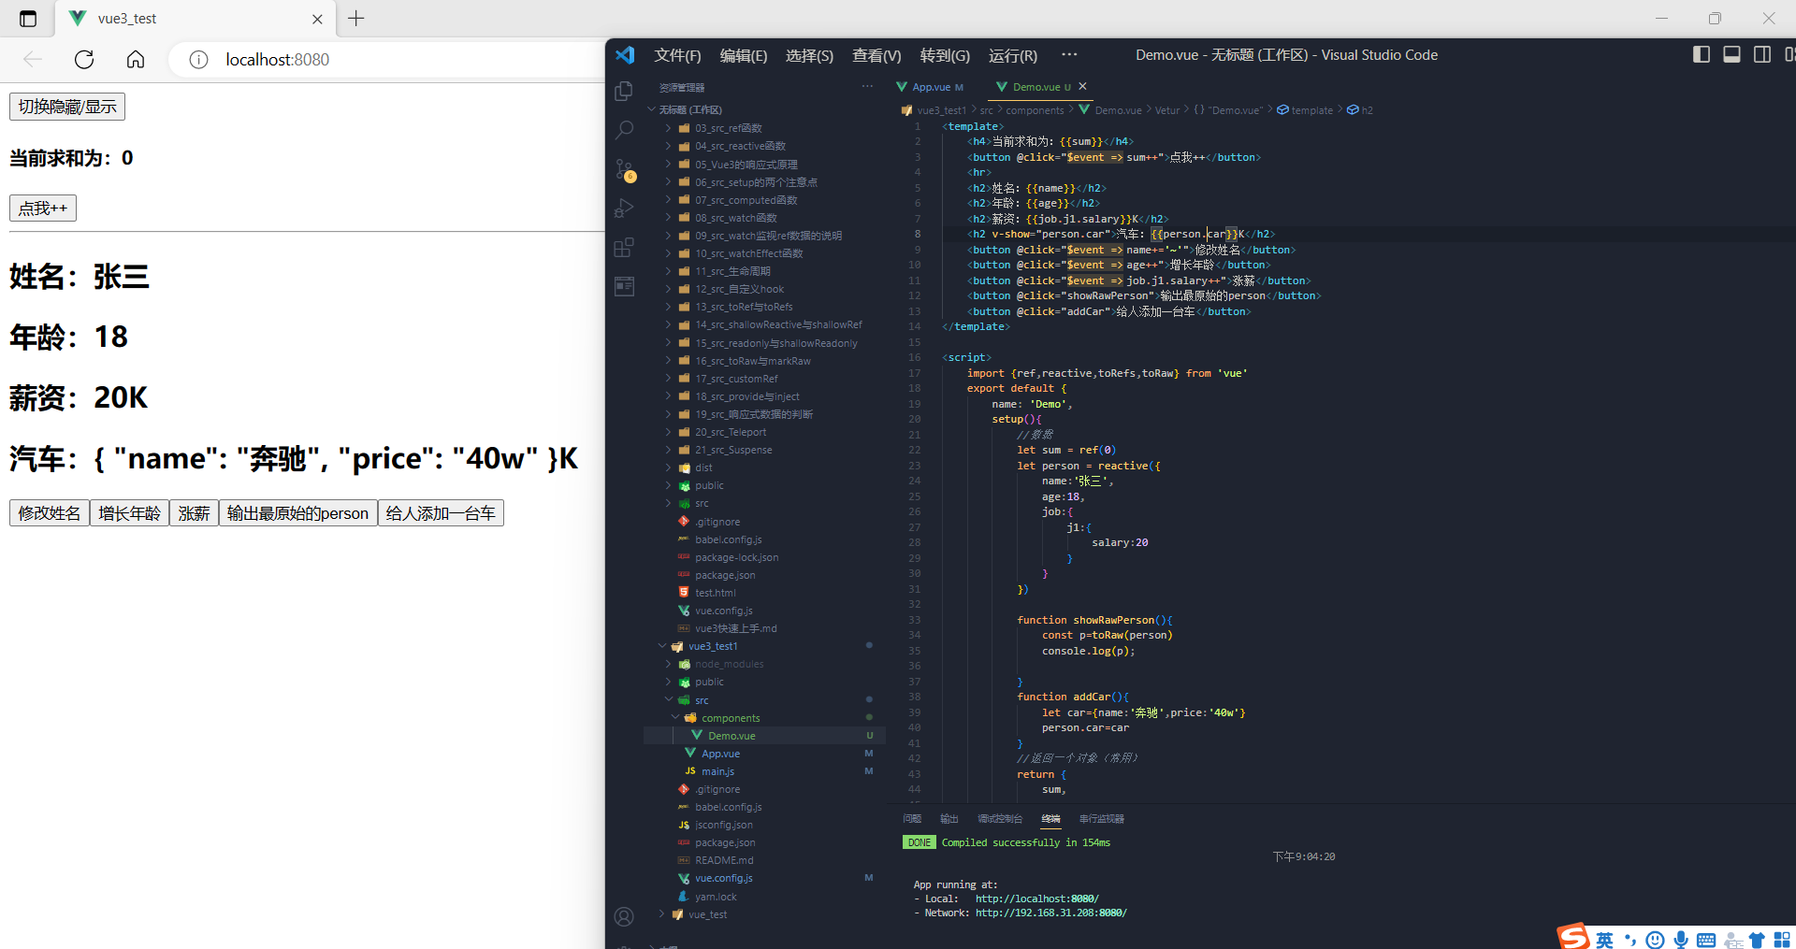Open the 选择(S) menu
This screenshot has height=949, width=1796.
[x=809, y=55]
